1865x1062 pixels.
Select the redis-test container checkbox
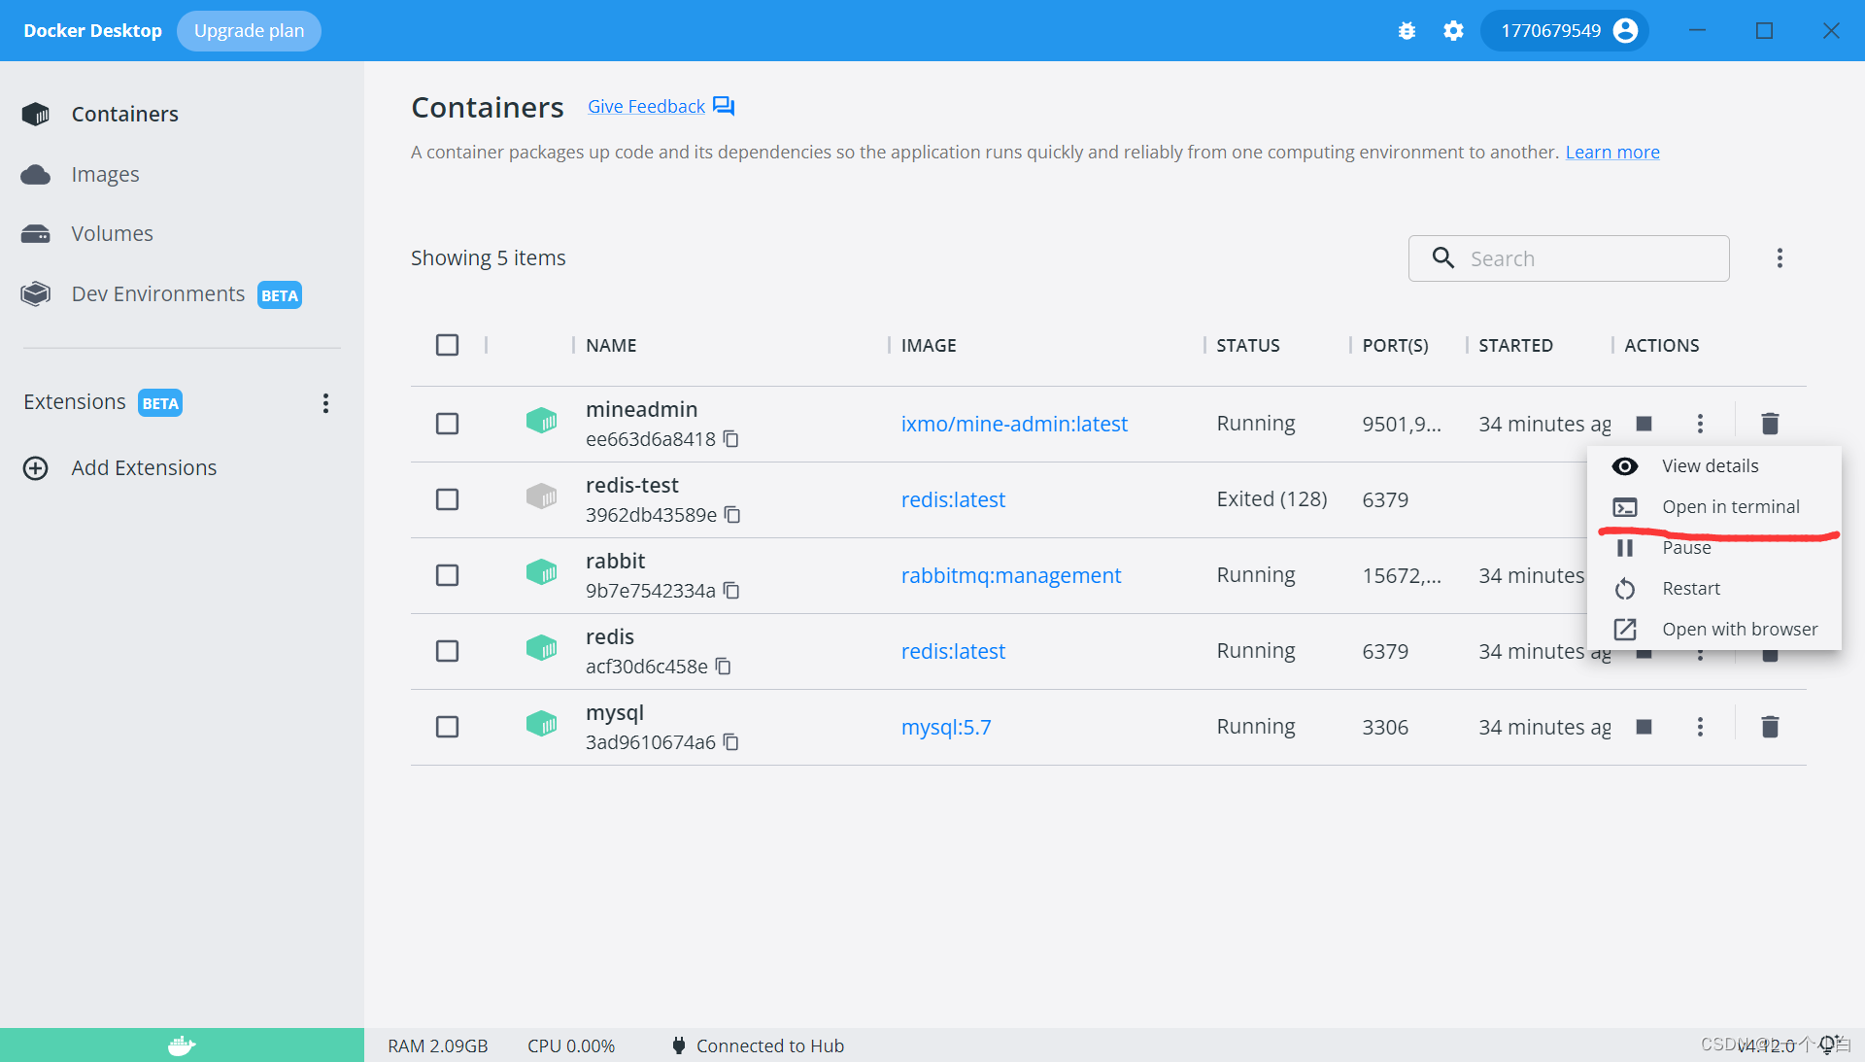(447, 499)
